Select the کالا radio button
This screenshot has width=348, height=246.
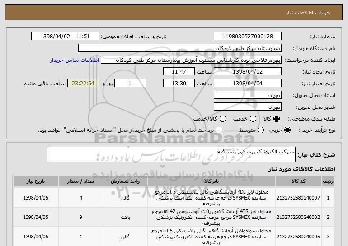(276, 119)
